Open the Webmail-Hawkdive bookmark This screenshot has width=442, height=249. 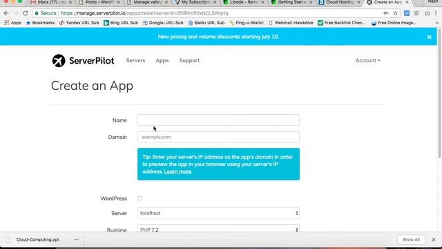(291, 23)
